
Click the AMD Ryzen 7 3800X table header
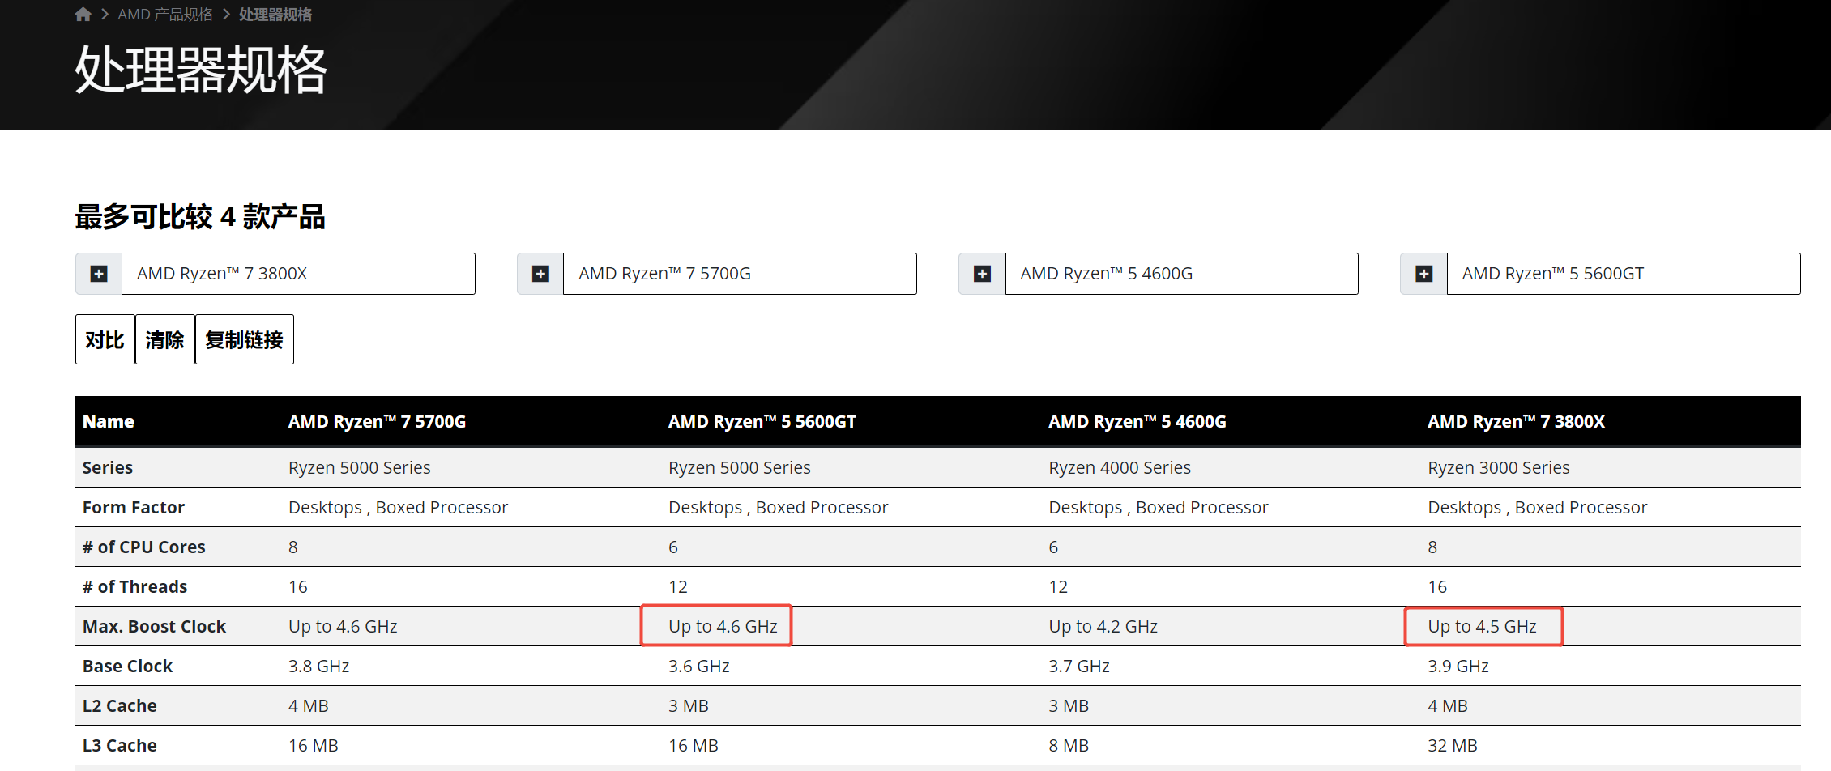click(1517, 421)
